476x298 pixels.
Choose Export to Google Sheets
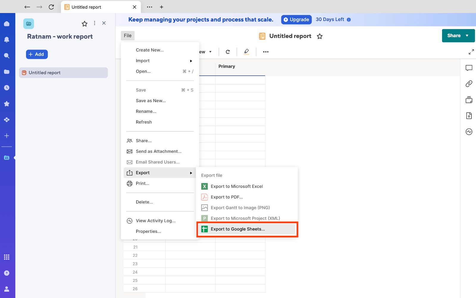pyautogui.click(x=237, y=229)
